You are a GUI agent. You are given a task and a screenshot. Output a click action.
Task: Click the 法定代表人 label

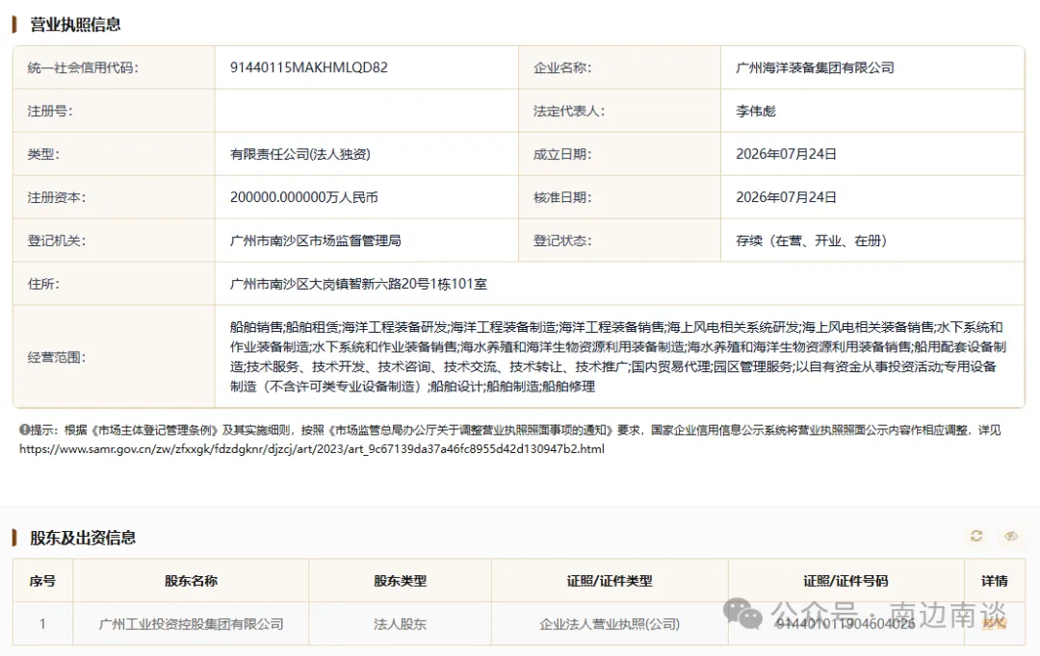pyautogui.click(x=569, y=111)
